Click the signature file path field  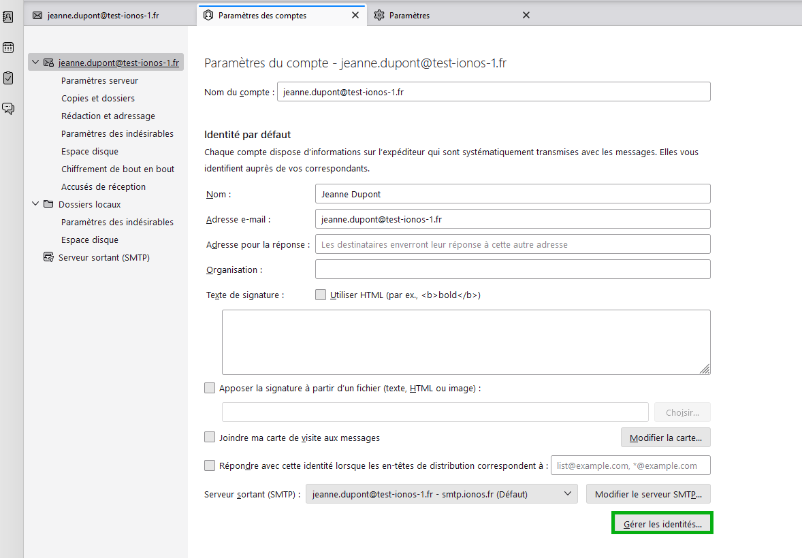coord(435,412)
